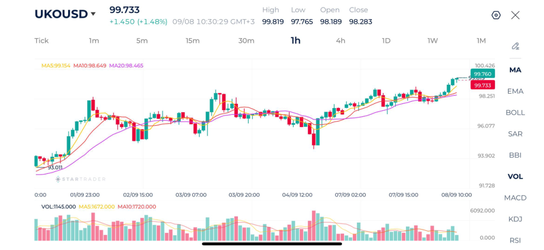The image size is (544, 250).
Task: Select the pencil drawing tool icon
Action: click(x=515, y=46)
